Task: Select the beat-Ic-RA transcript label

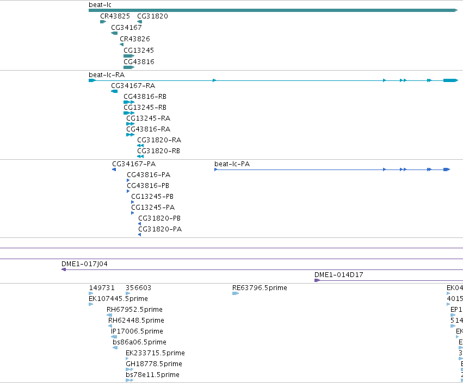Action: coord(107,75)
